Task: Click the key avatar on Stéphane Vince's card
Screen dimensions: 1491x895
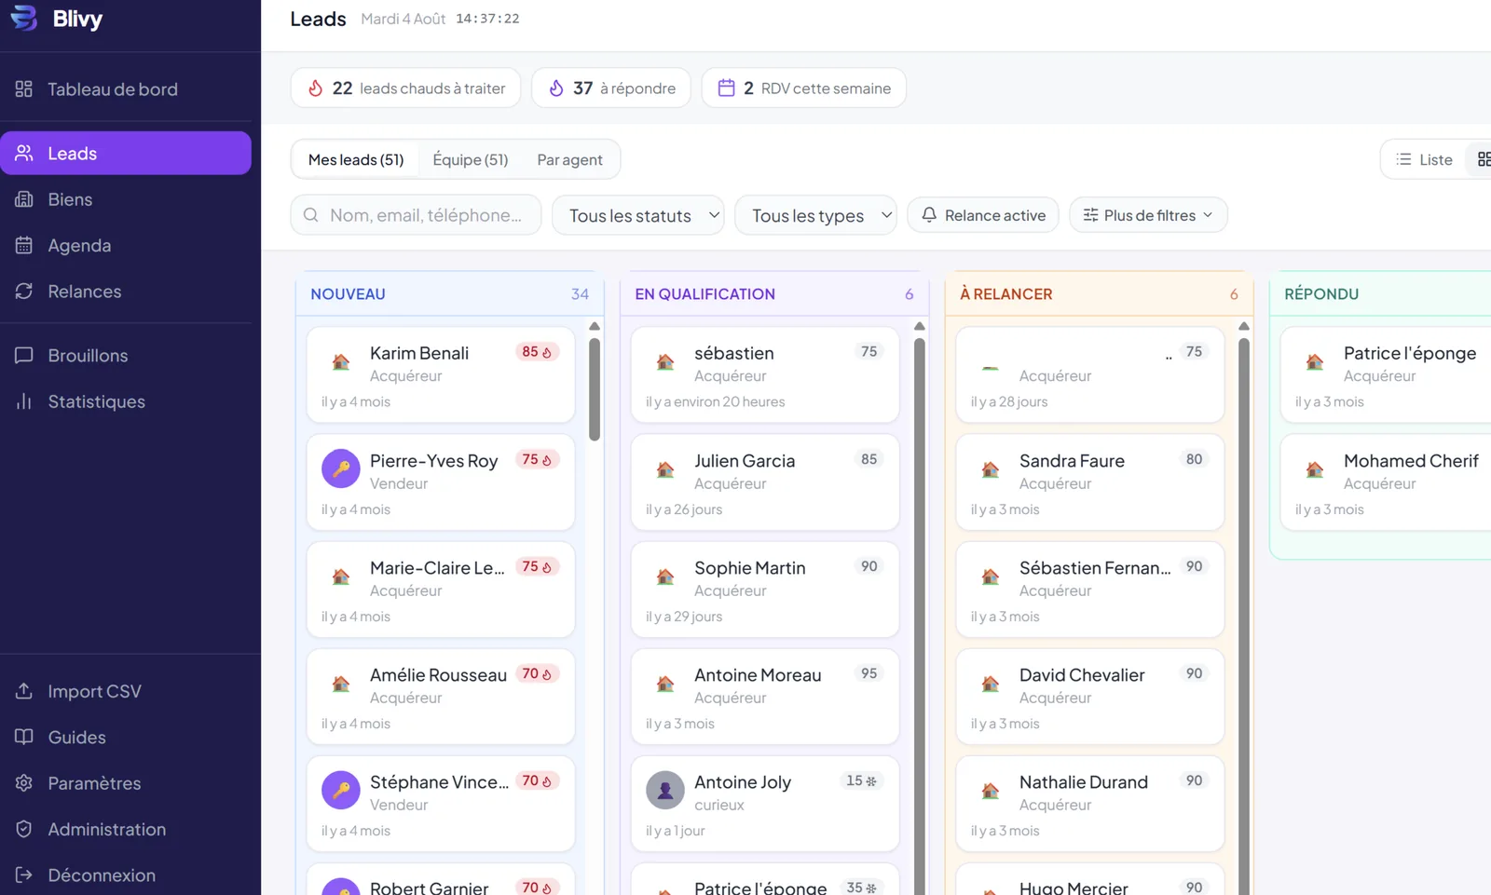Action: 341,790
